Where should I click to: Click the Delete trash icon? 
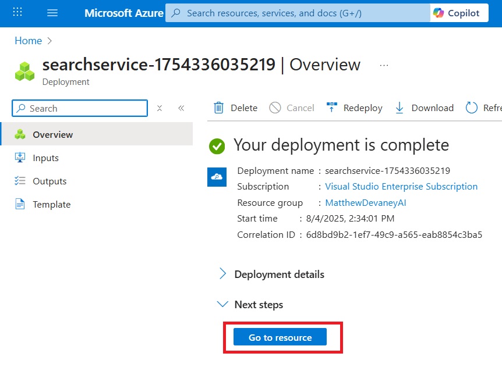pos(218,108)
